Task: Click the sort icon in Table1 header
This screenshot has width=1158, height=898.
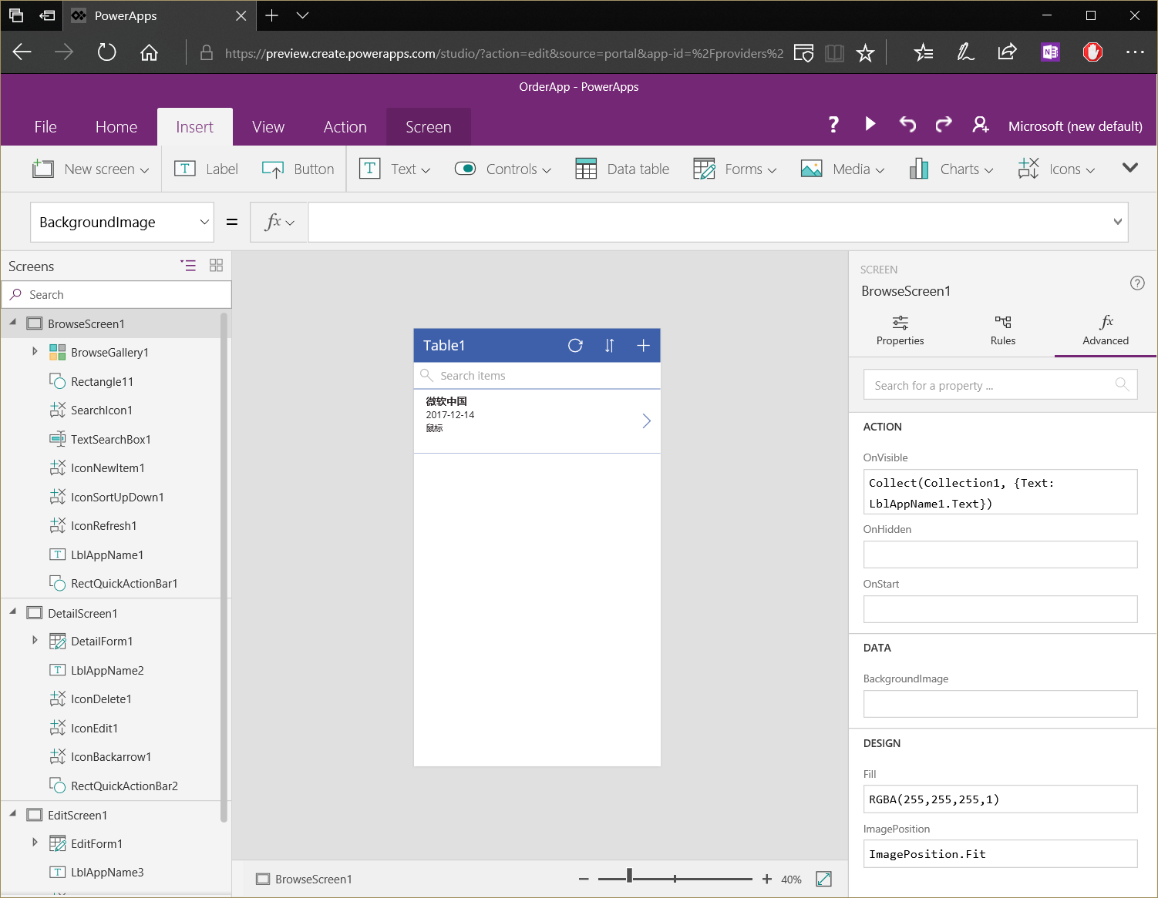Action: (609, 345)
